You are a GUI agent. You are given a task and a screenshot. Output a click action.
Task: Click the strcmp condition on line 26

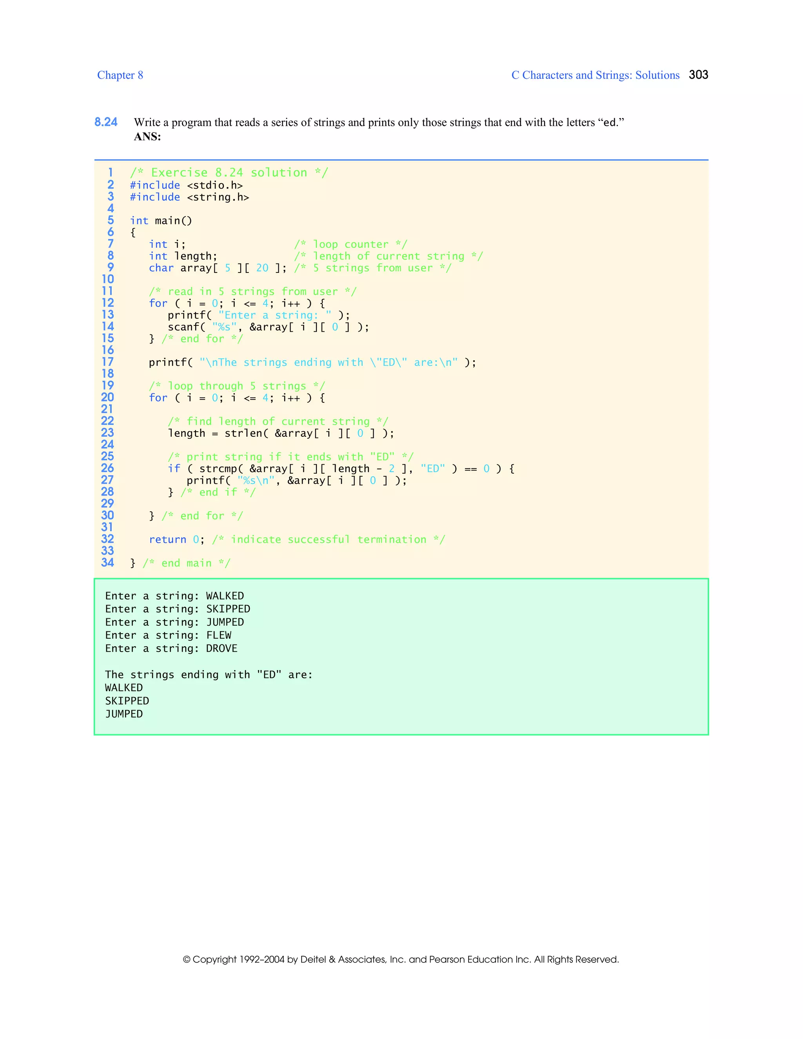(x=341, y=469)
